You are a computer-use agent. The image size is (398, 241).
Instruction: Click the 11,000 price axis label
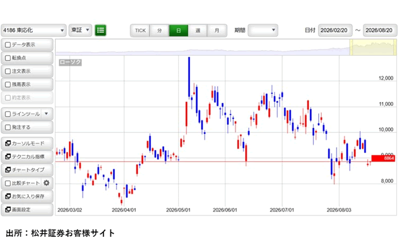pyautogui.click(x=386, y=104)
